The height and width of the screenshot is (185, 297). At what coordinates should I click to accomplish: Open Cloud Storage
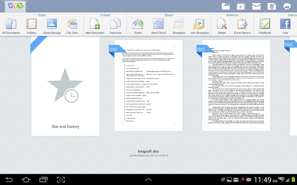(x=52, y=26)
